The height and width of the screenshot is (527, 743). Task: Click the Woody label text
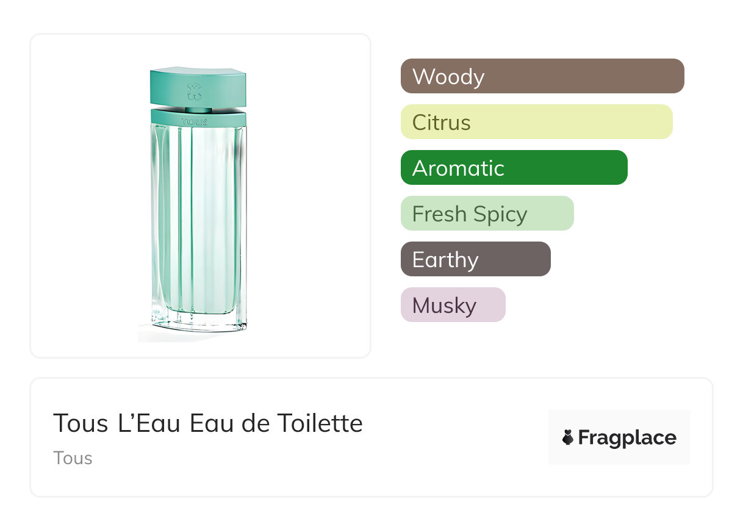(448, 77)
